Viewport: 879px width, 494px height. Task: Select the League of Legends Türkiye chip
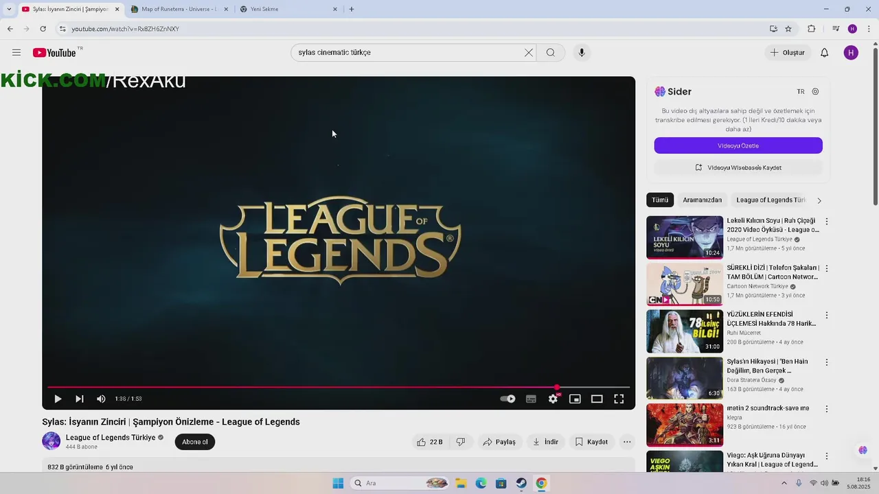click(770, 200)
